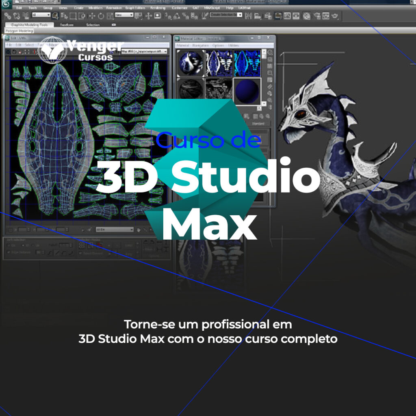Click the Align tool icon
This screenshot has height=416, width=416.
click(x=258, y=16)
